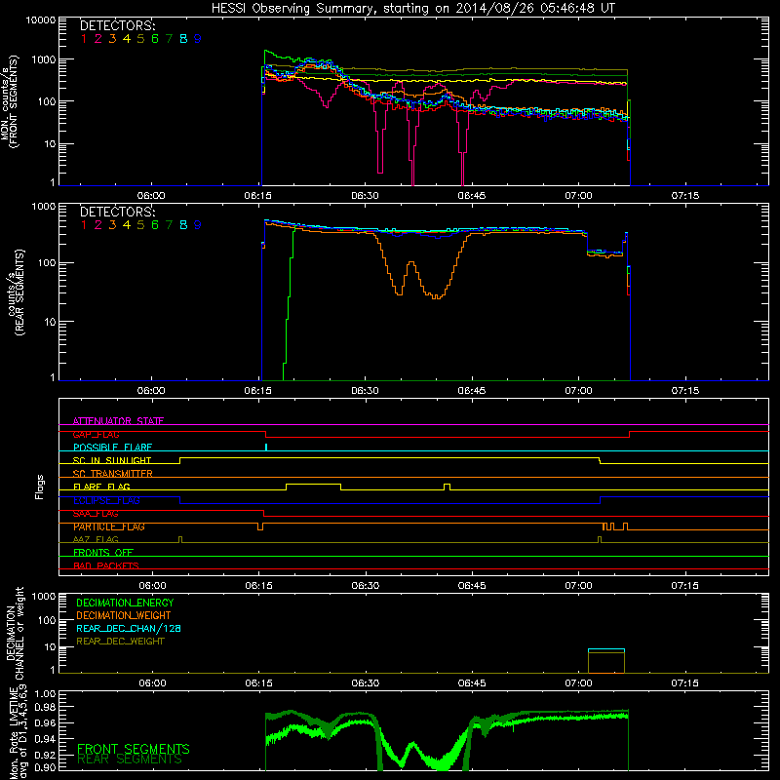Click 06:15 time tick under Flags plot

pos(258,586)
